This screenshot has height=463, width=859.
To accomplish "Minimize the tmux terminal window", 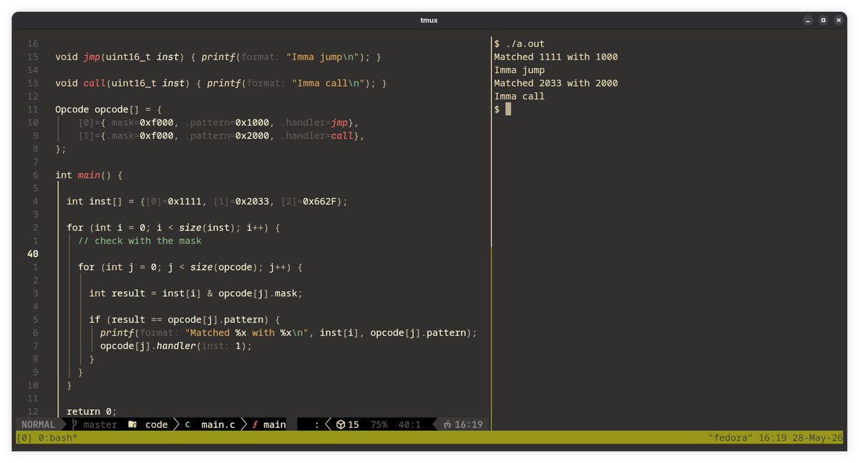I will (x=808, y=20).
